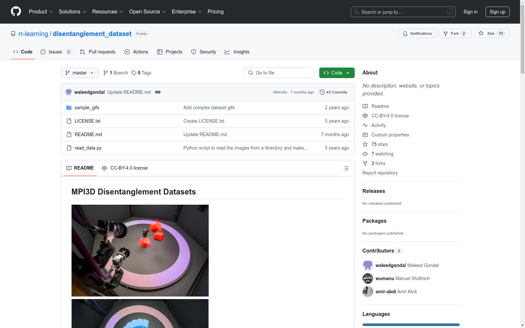Fork the repository

[454, 33]
